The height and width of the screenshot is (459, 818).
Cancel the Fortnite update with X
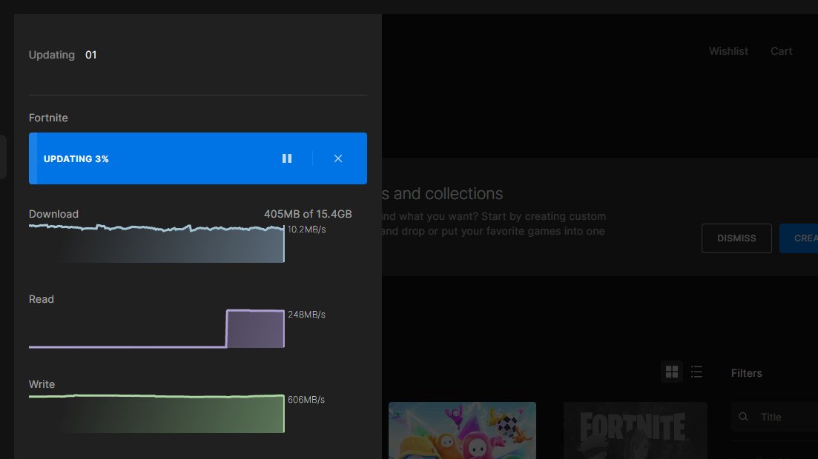[x=338, y=158]
